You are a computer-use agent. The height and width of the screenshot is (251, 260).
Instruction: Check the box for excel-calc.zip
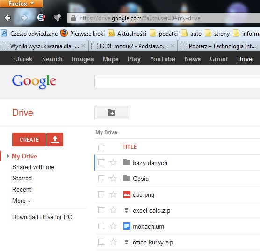[x=101, y=210]
